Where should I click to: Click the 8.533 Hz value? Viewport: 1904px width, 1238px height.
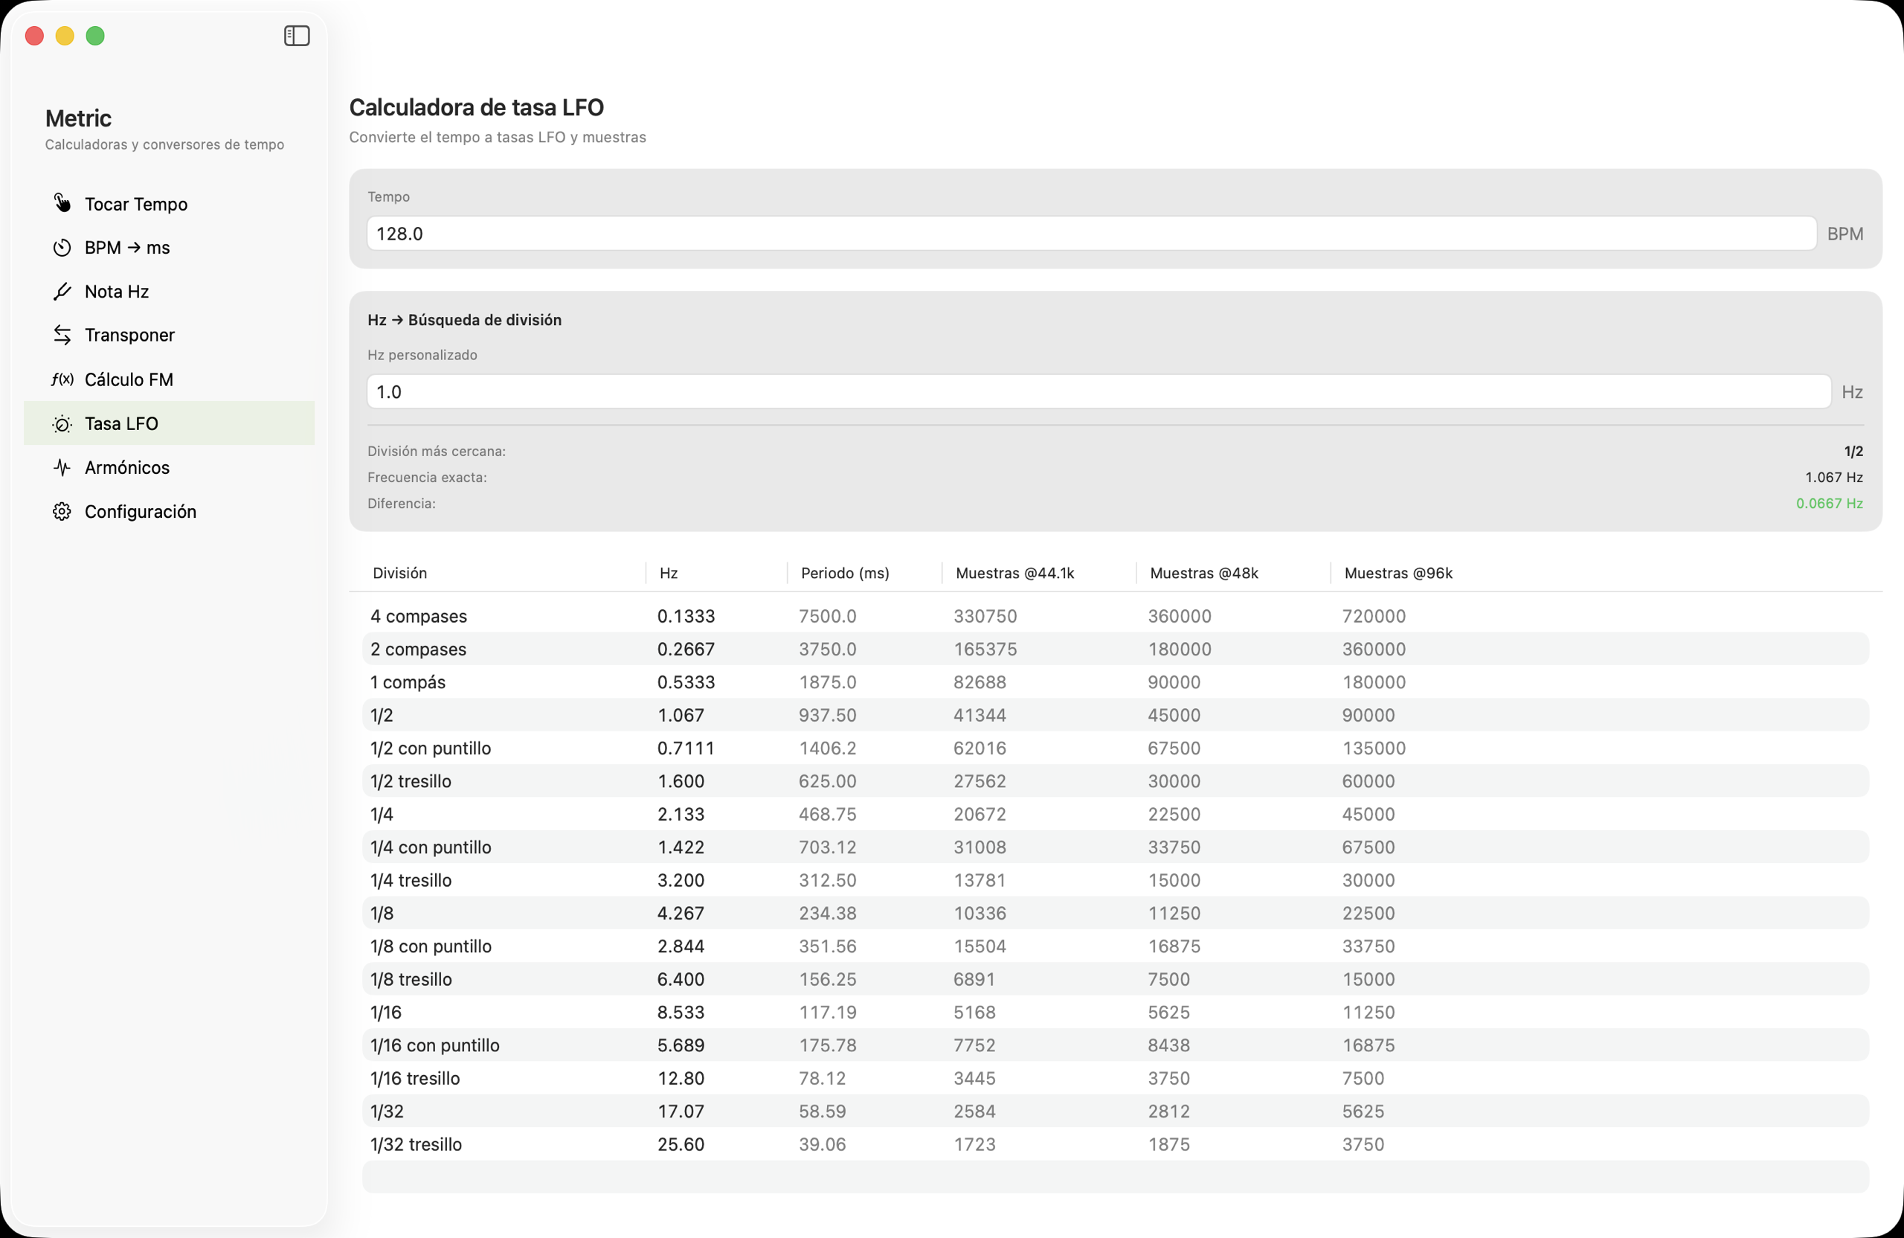coord(681,1013)
